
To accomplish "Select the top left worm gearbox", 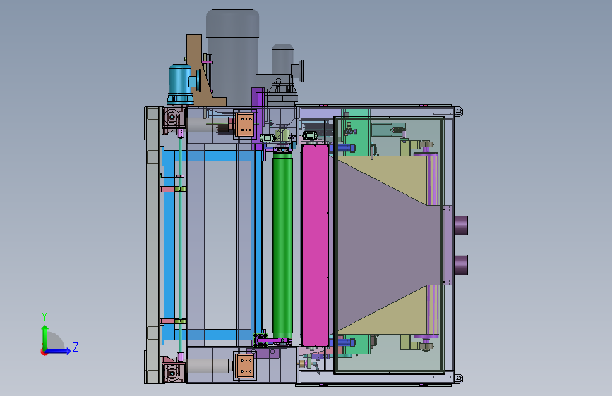I will pos(172,118).
